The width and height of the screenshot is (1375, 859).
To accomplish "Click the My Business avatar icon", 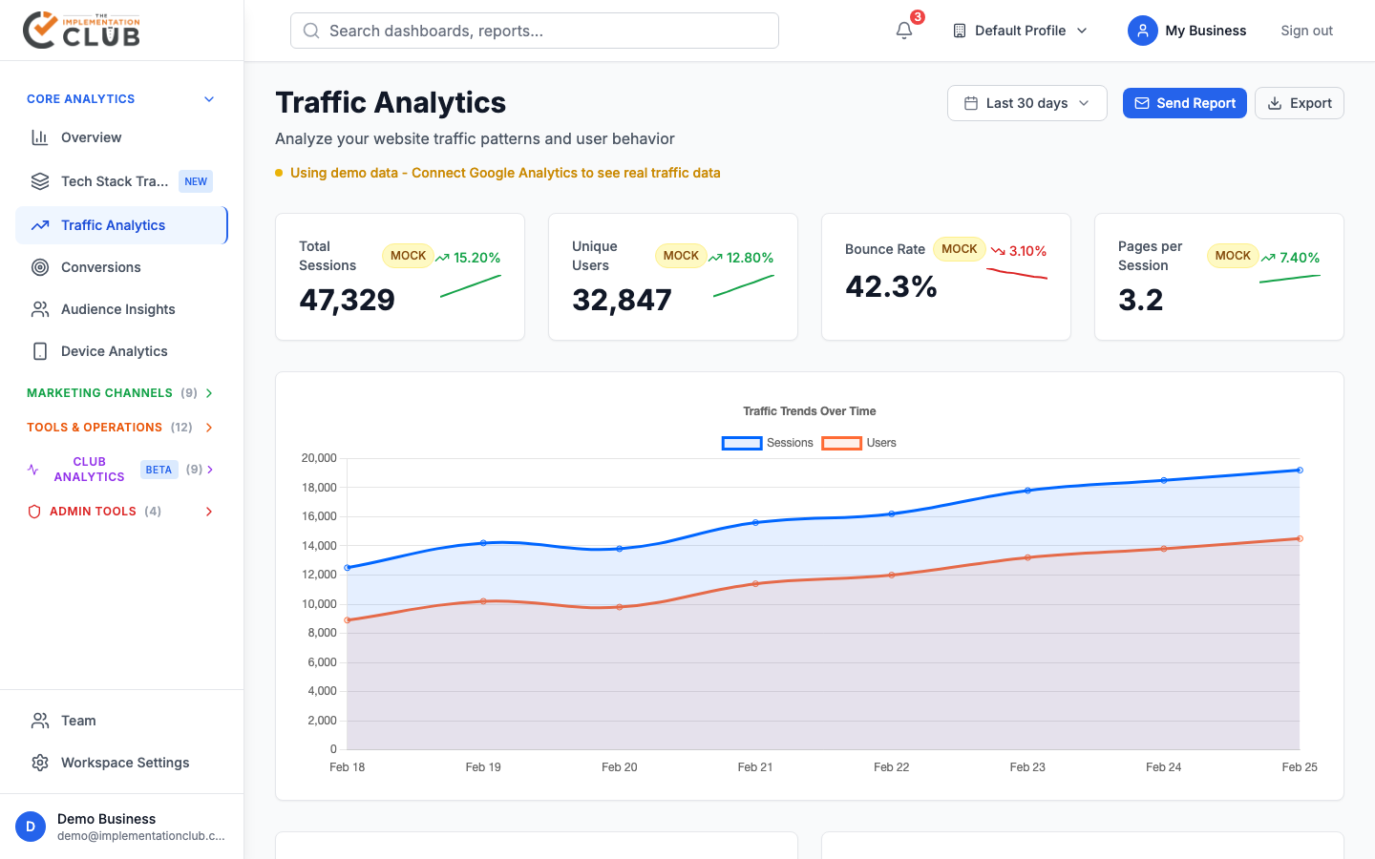I will pyautogui.click(x=1142, y=31).
